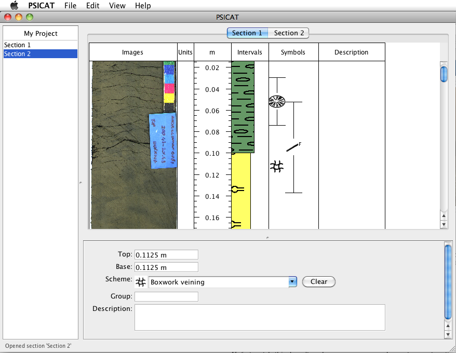Click the boxwork icon next to Scheme

click(141, 282)
